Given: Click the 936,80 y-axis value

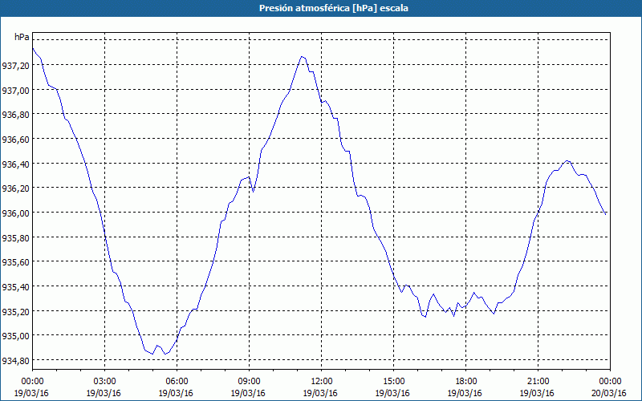Looking at the screenshot, I should [x=15, y=115].
